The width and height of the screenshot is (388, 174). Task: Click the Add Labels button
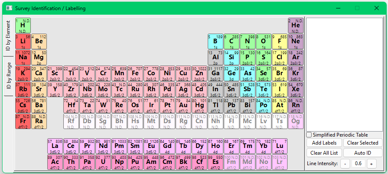point(324,143)
